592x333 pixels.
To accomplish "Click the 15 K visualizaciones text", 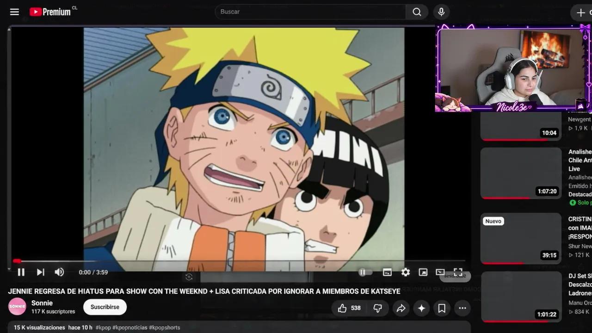I will (39, 327).
